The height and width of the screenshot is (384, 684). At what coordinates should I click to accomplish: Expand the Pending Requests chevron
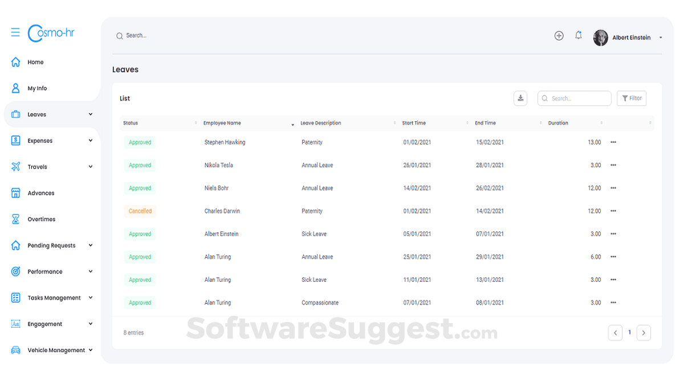pyautogui.click(x=91, y=245)
